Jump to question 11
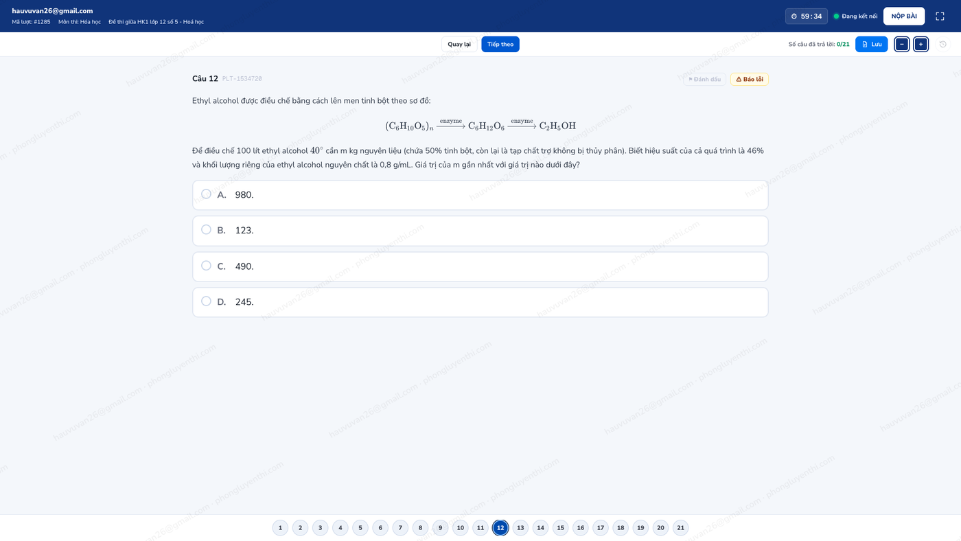This screenshot has width=961, height=541. [480, 528]
